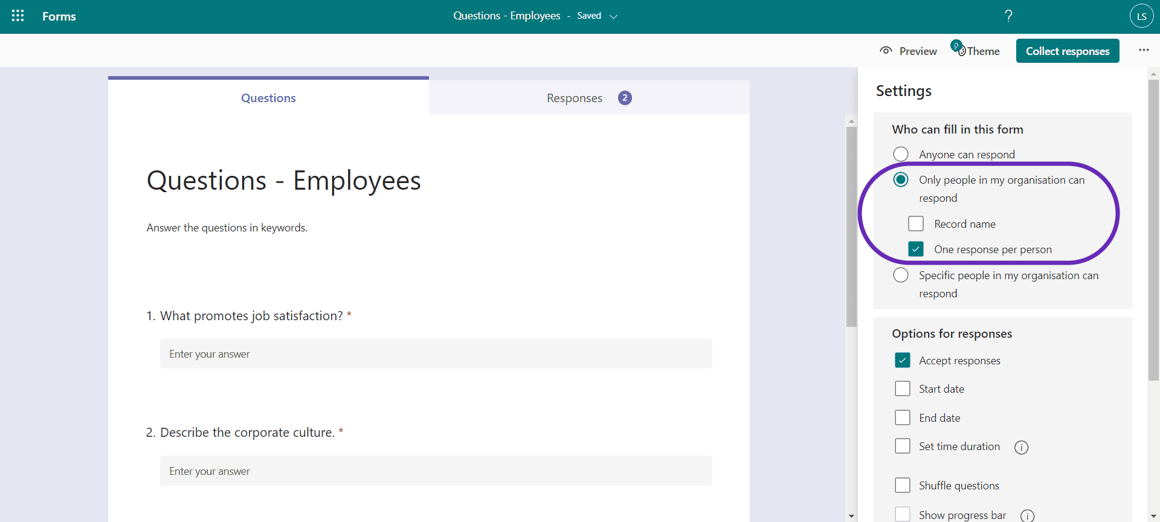Viewport: 1160px width, 522px height.
Task: Click the Settings panel heading
Action: 904,91
